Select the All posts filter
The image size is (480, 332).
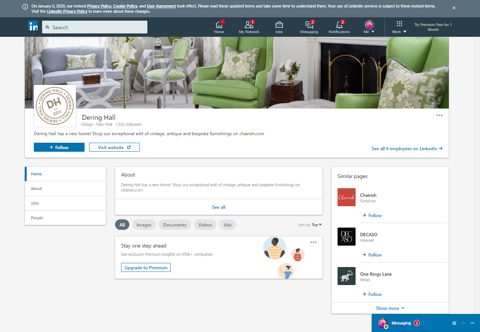[x=122, y=225]
